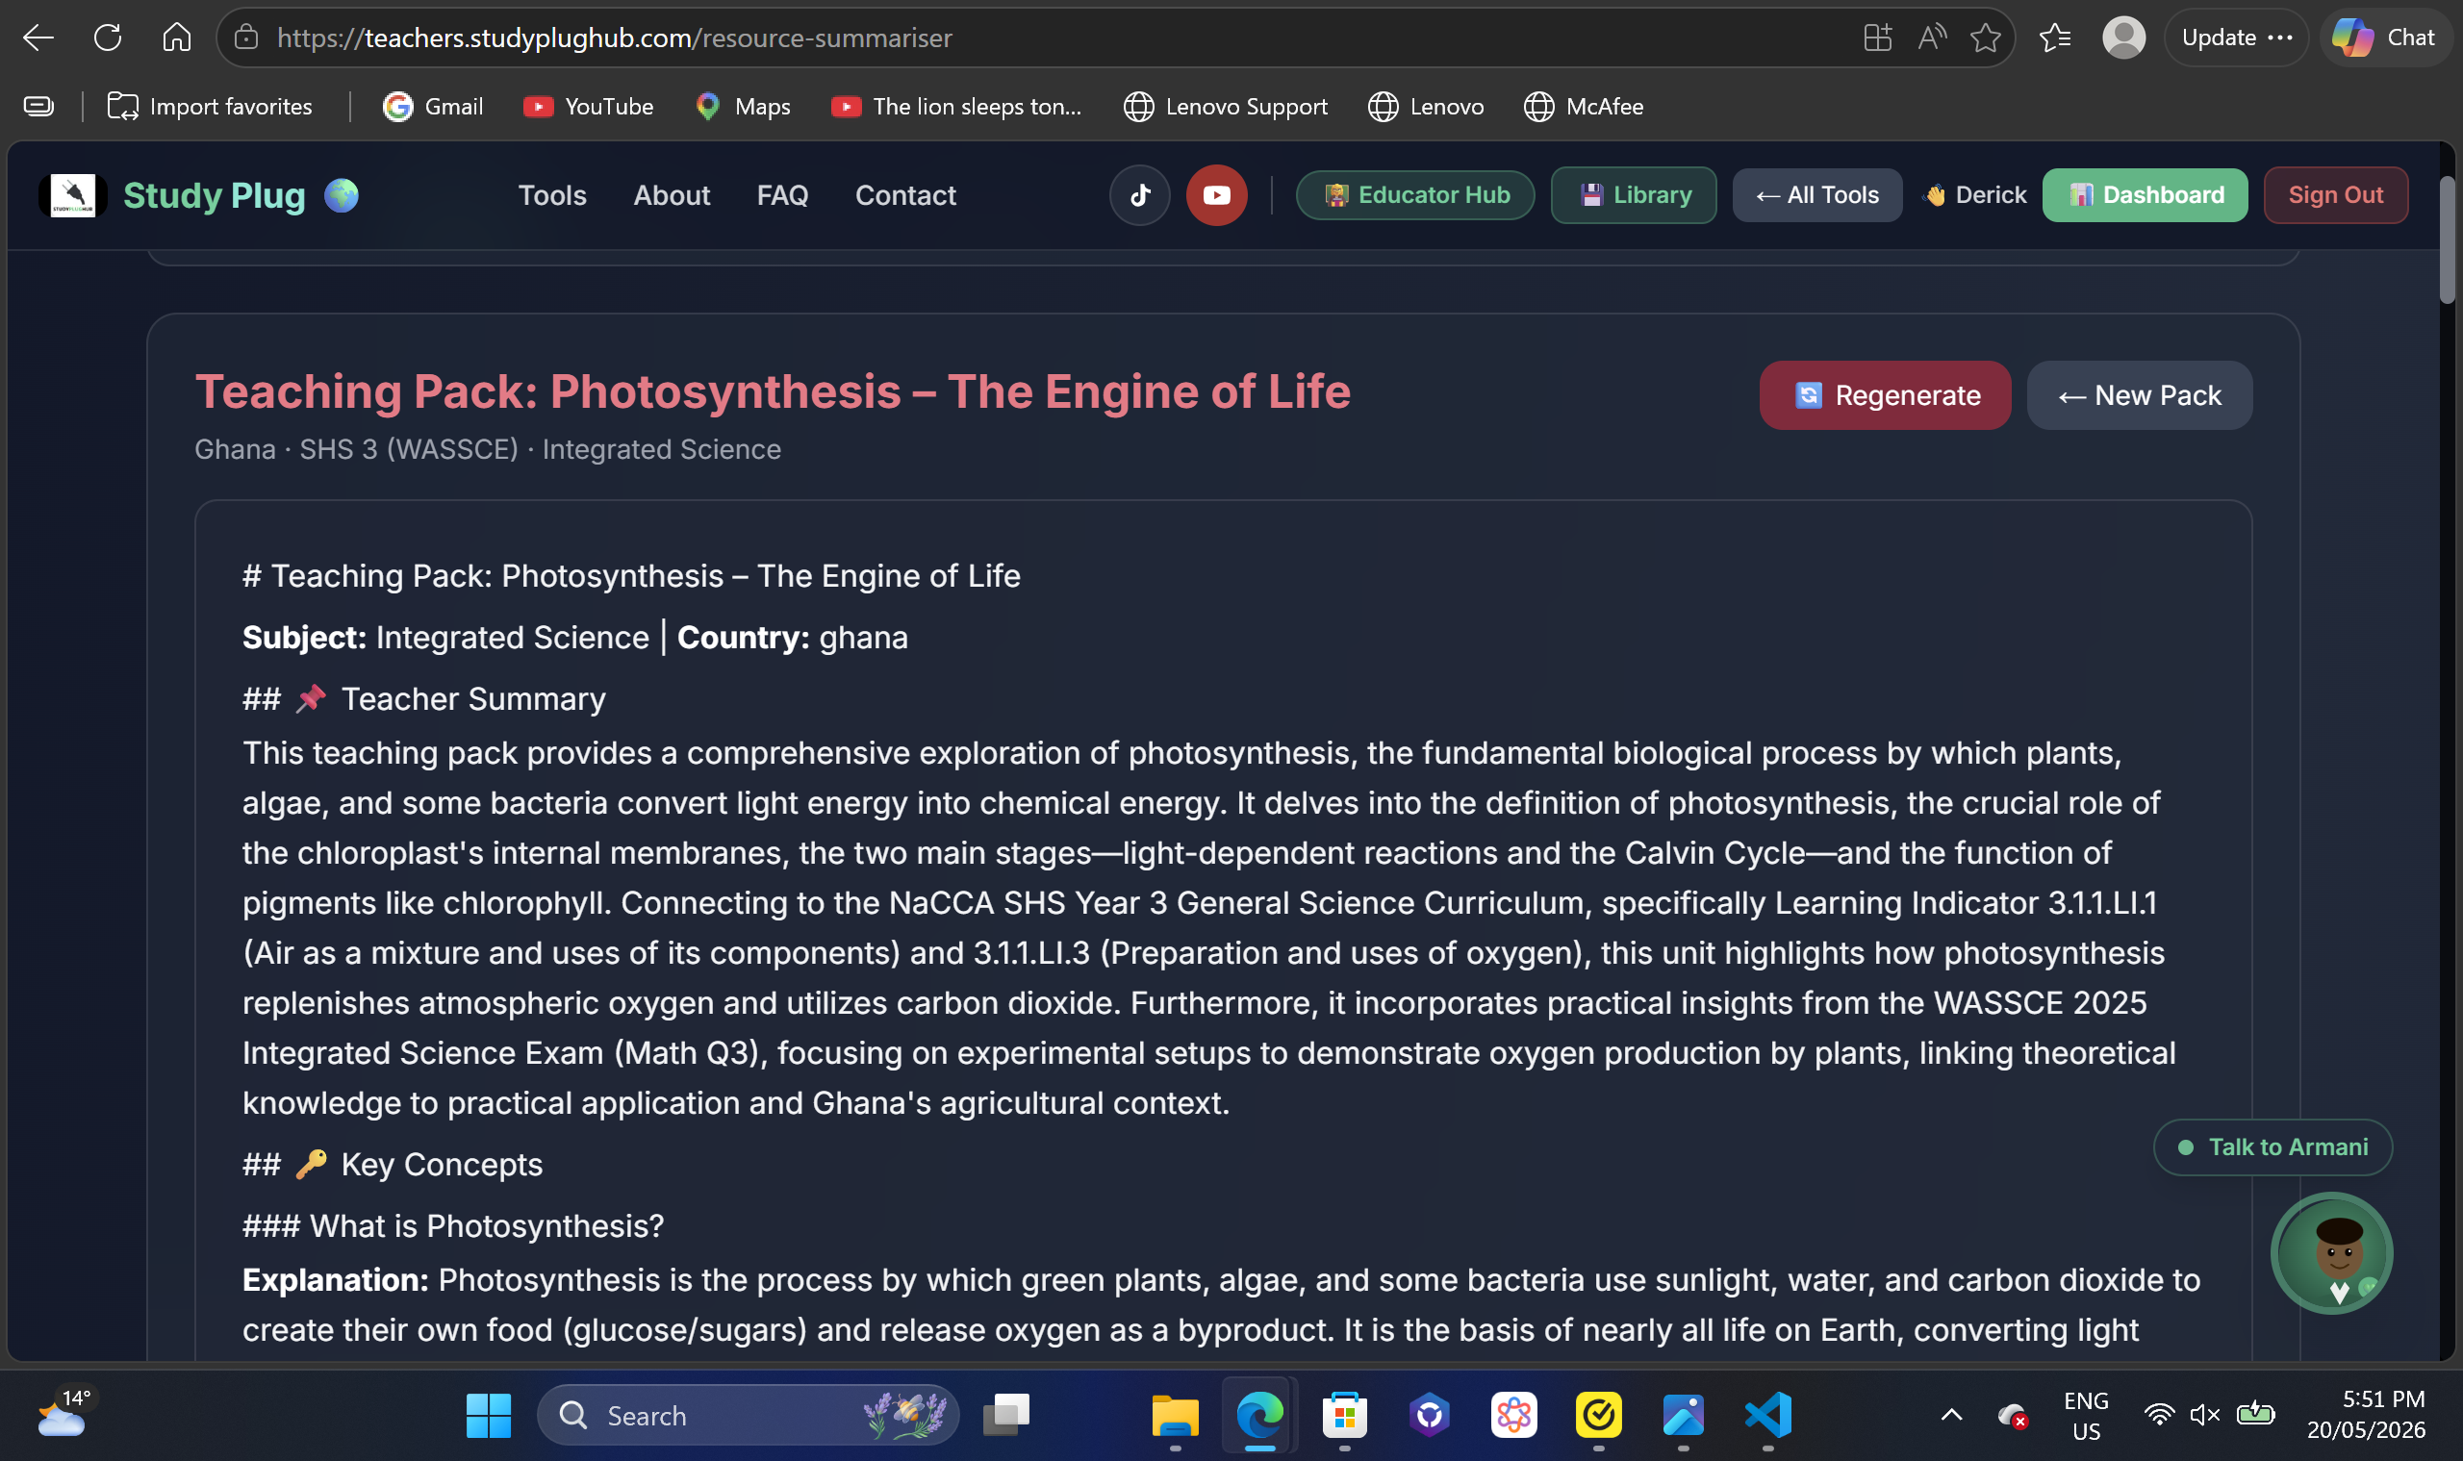Click the Derick user greeting
2463x1461 pixels.
pyautogui.click(x=1973, y=195)
